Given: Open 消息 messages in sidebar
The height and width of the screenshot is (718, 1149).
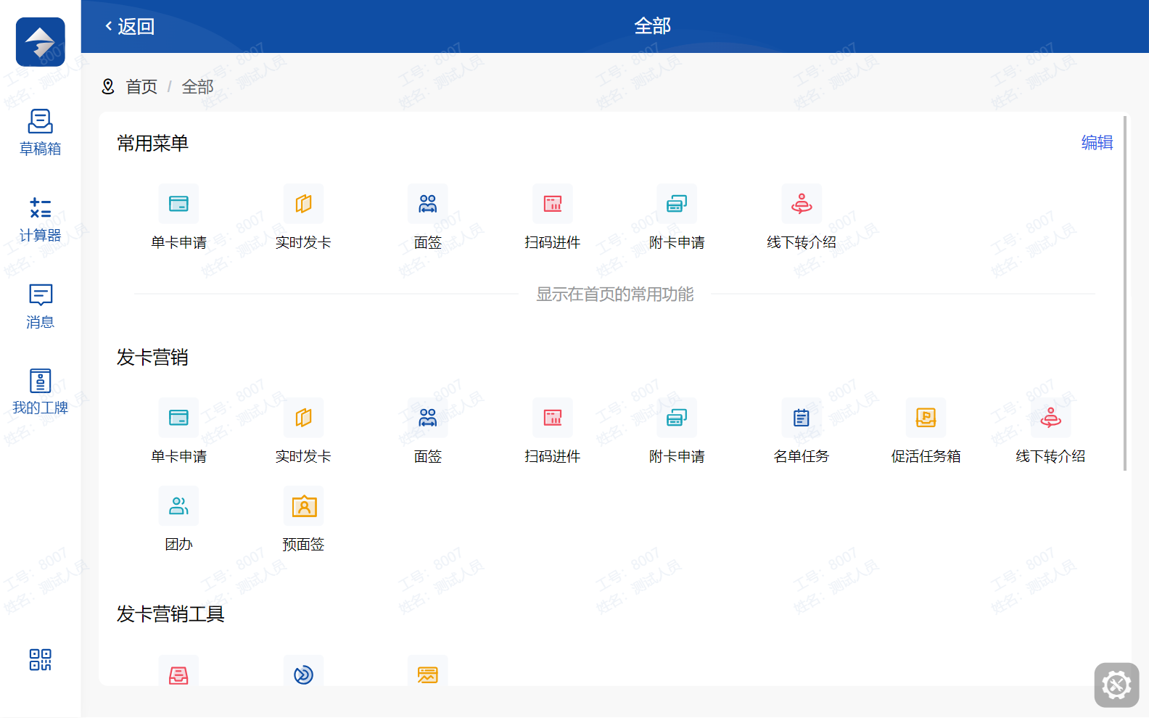Looking at the screenshot, I should point(40,306).
